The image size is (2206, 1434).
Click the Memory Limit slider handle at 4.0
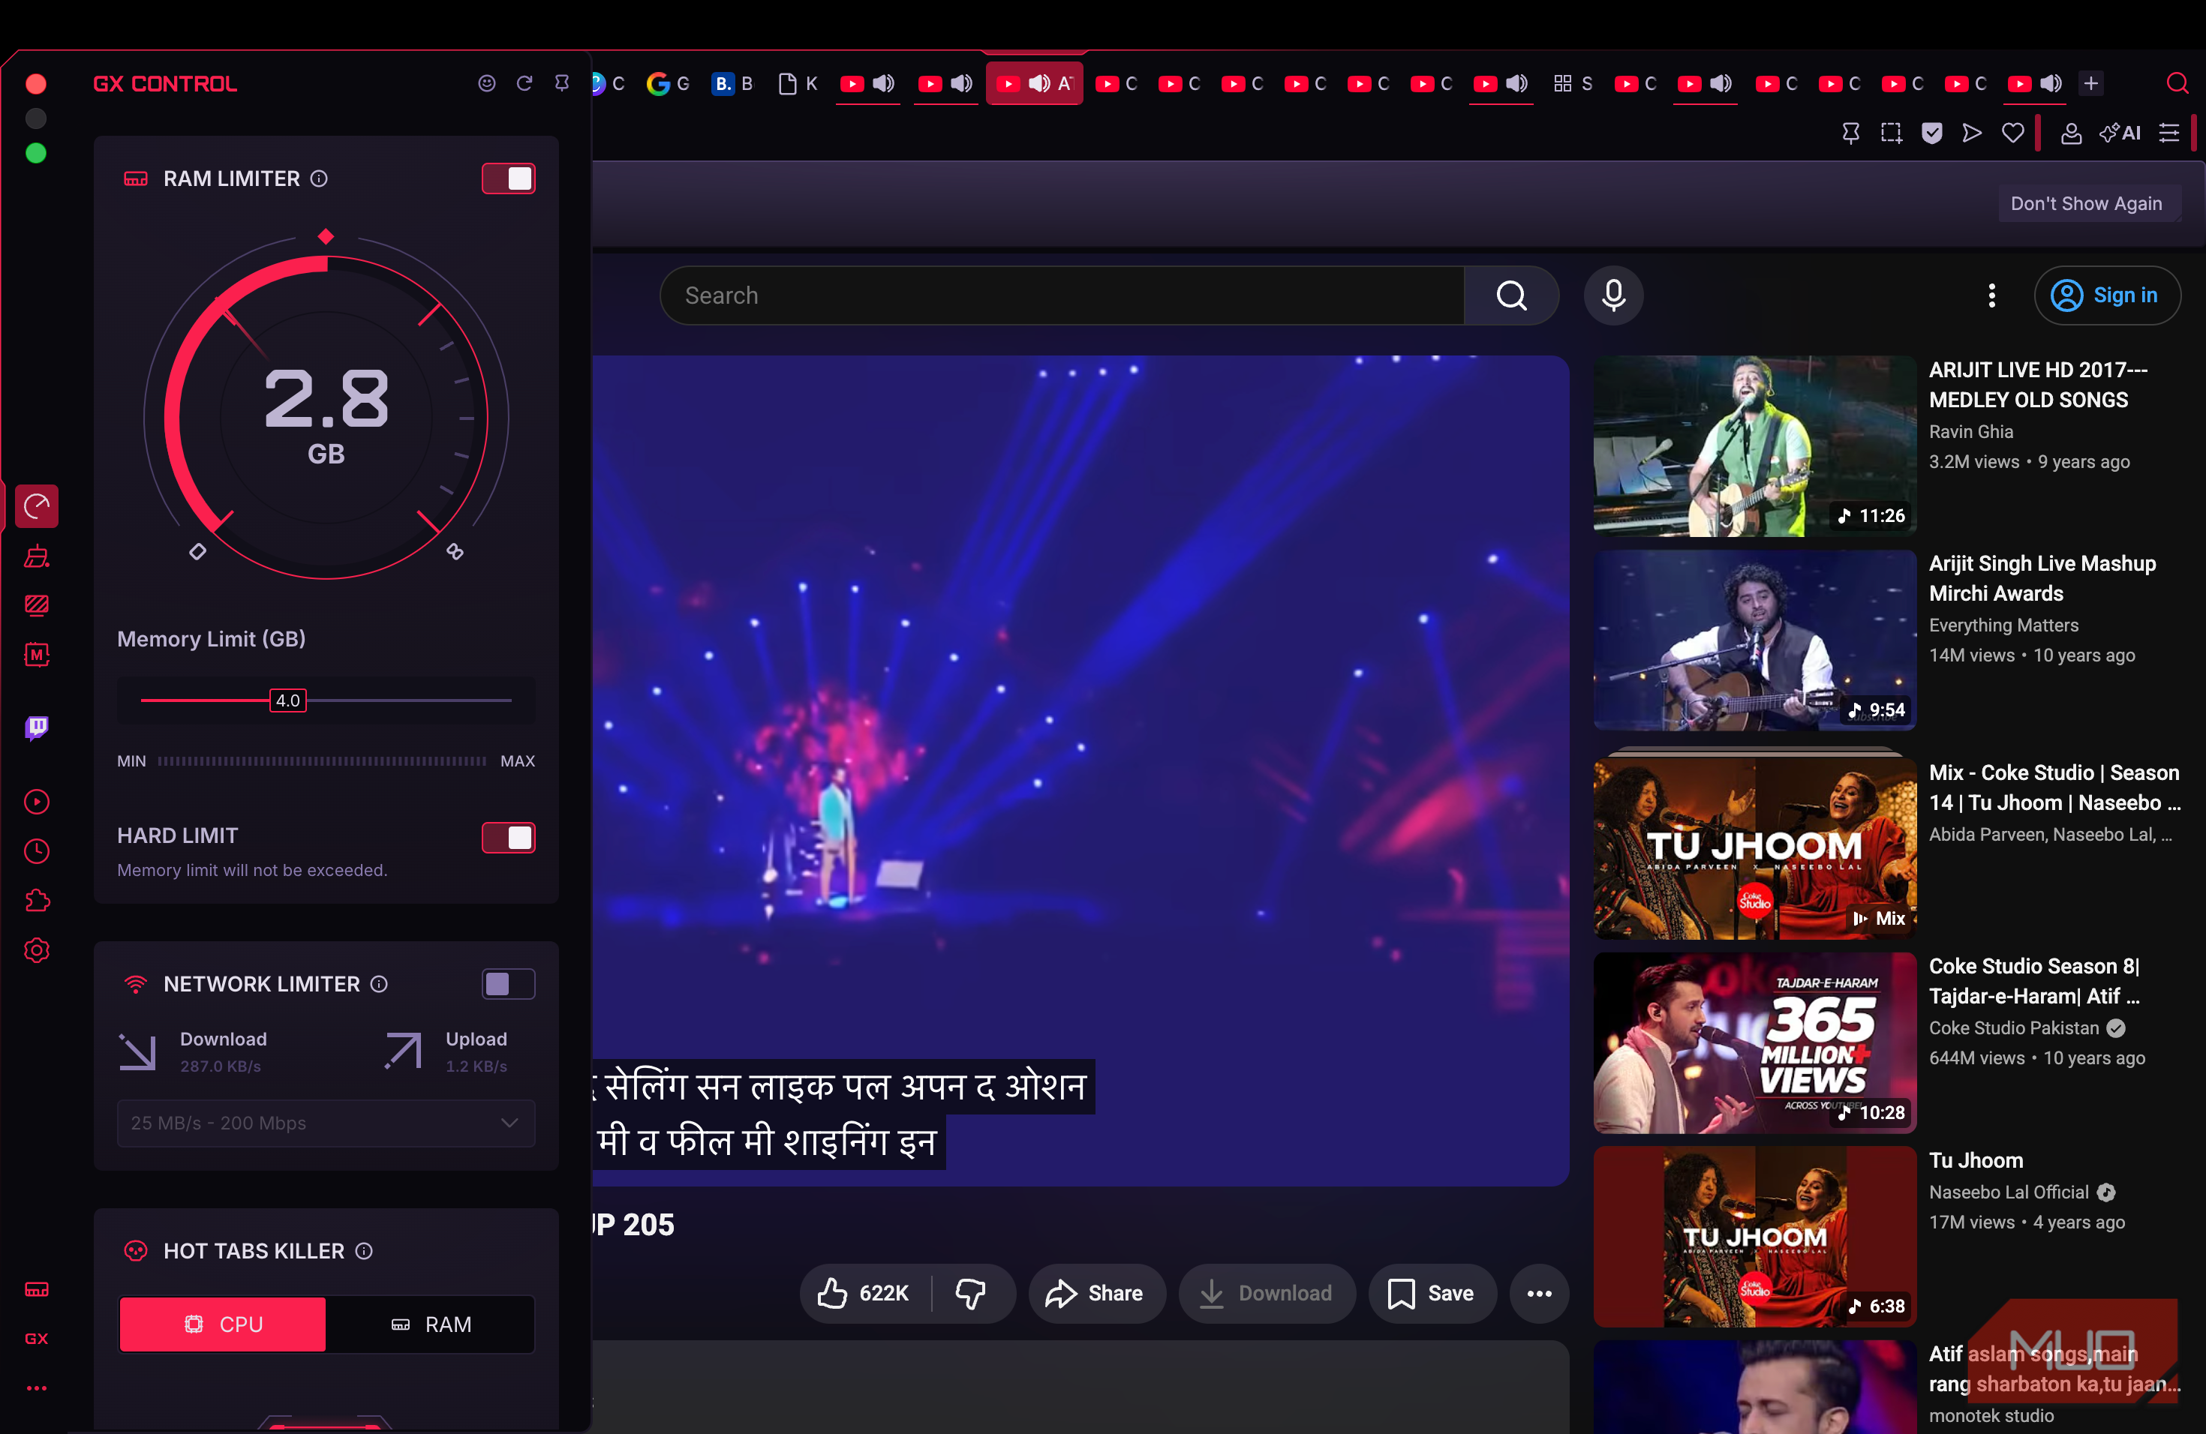(287, 700)
